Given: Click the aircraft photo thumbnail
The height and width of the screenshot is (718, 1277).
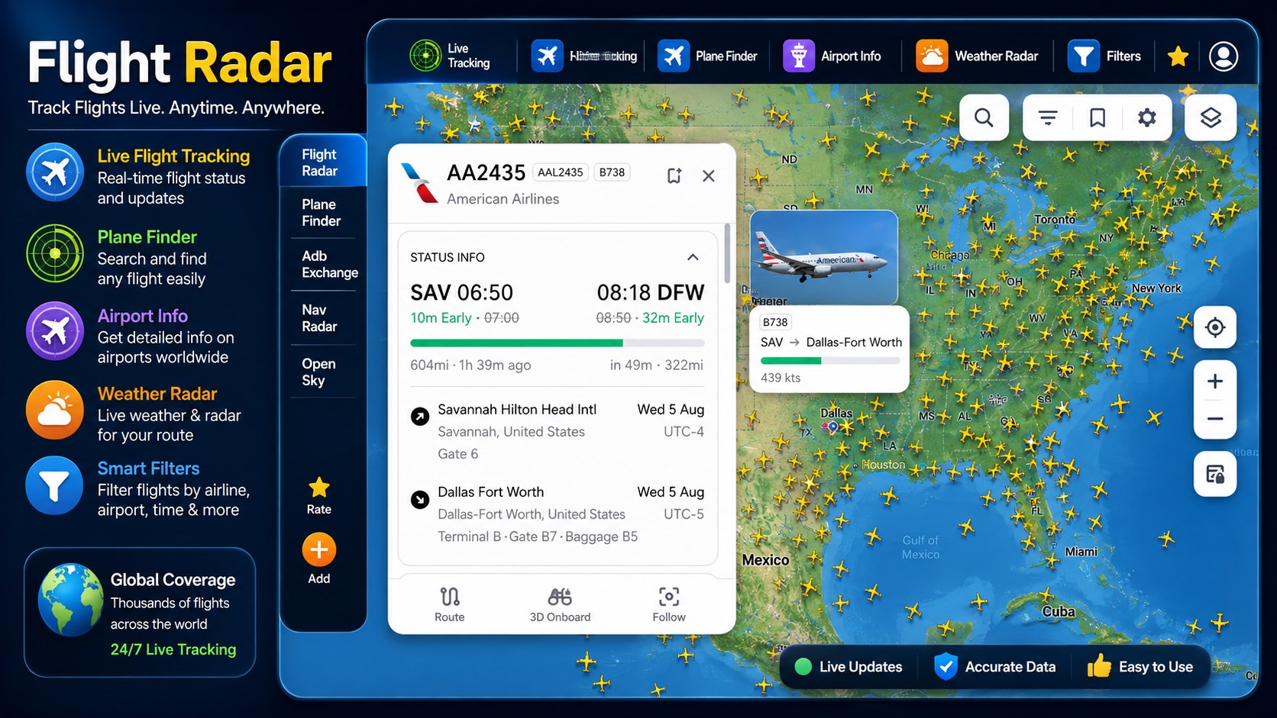Looking at the screenshot, I should point(823,258).
